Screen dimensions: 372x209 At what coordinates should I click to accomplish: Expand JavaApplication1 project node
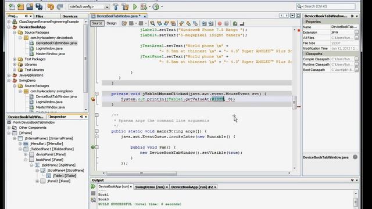pyautogui.click(x=9, y=75)
